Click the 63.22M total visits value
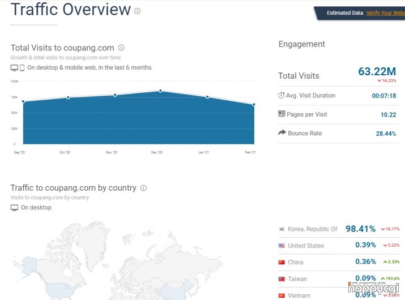The width and height of the screenshot is (405, 300). (x=377, y=71)
